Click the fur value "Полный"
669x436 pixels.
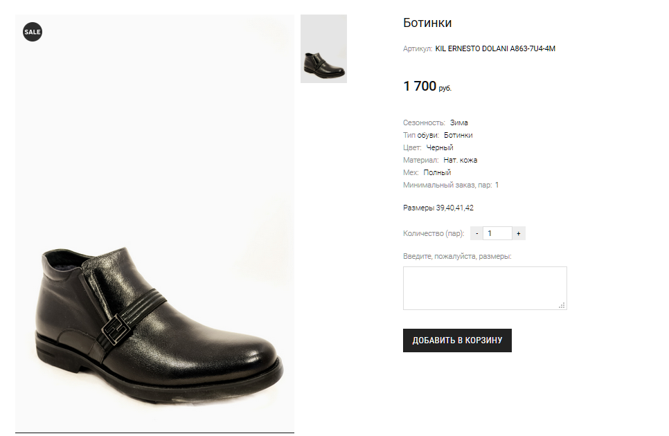[437, 172]
